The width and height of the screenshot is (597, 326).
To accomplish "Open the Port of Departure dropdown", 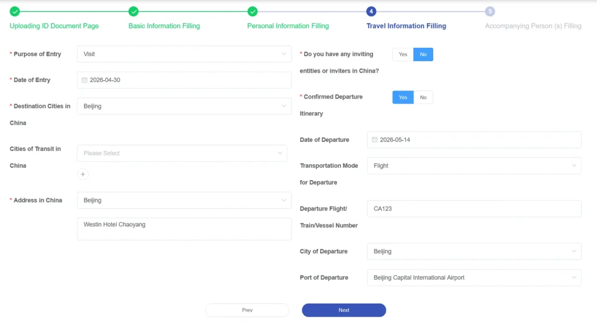I will (473, 278).
